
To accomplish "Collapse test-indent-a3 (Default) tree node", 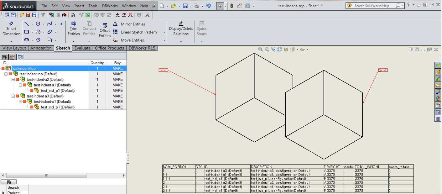I will point(13,96).
